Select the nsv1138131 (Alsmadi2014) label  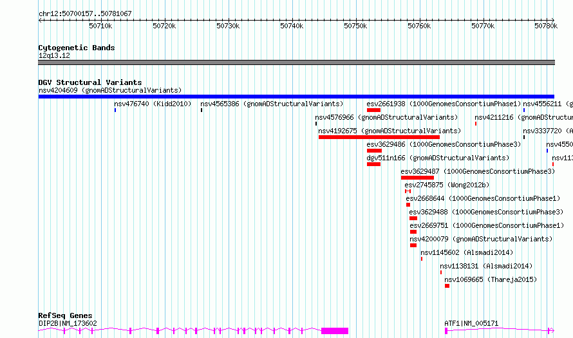pyautogui.click(x=486, y=266)
